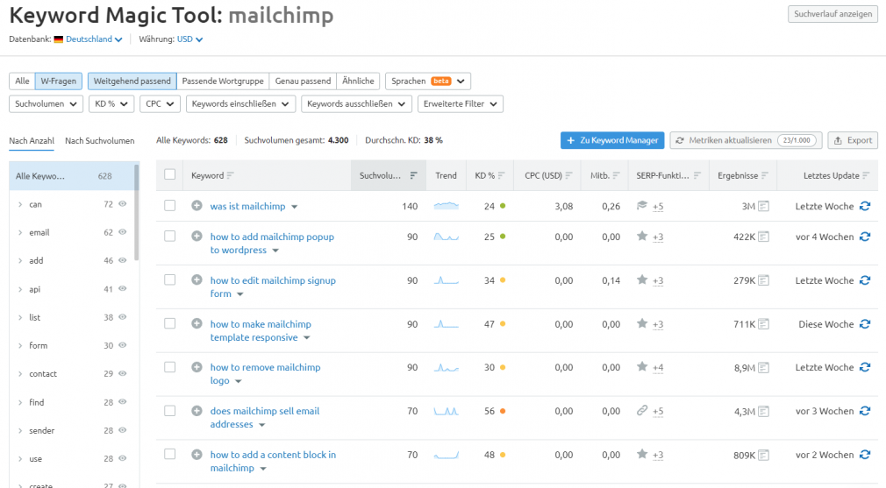Open SERP snapshot icon next to 4,3M results
The width and height of the screenshot is (886, 488).
(763, 411)
